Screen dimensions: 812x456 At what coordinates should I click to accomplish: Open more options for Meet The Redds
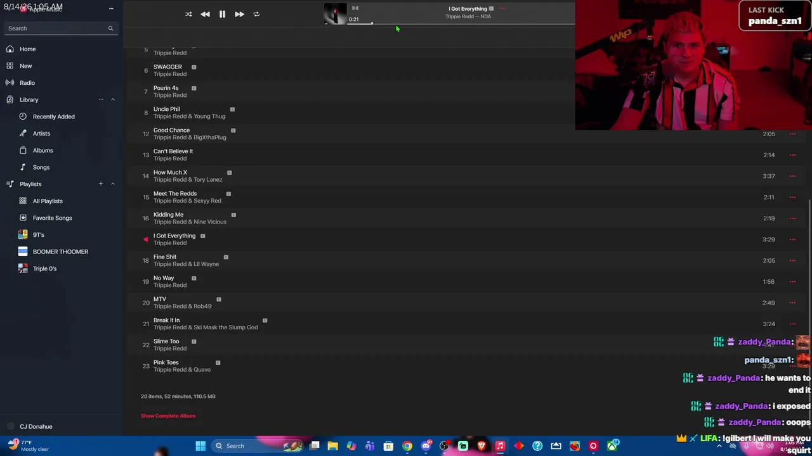(792, 197)
